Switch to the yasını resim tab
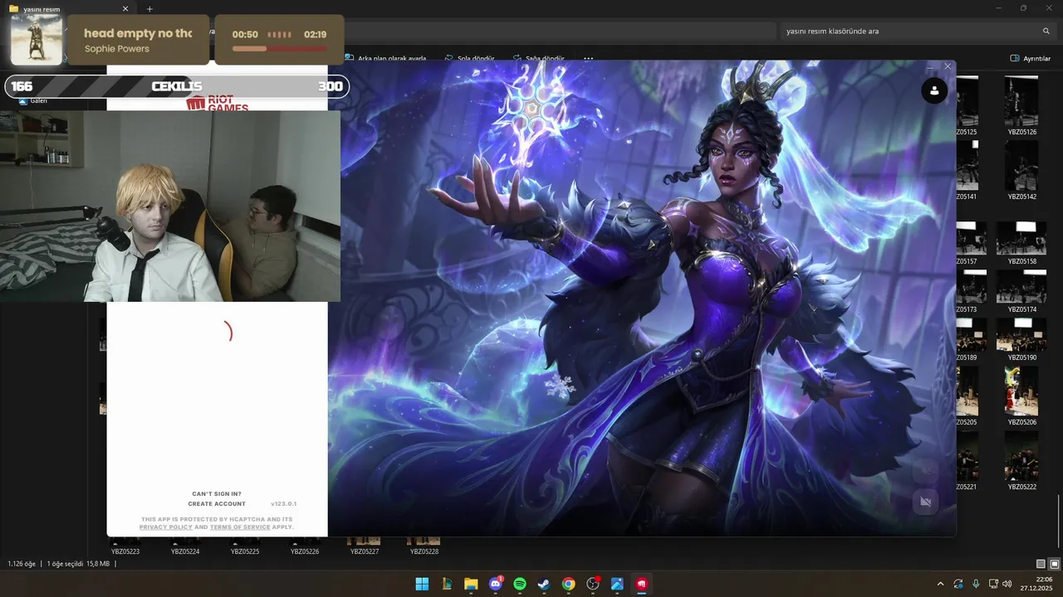 point(71,9)
